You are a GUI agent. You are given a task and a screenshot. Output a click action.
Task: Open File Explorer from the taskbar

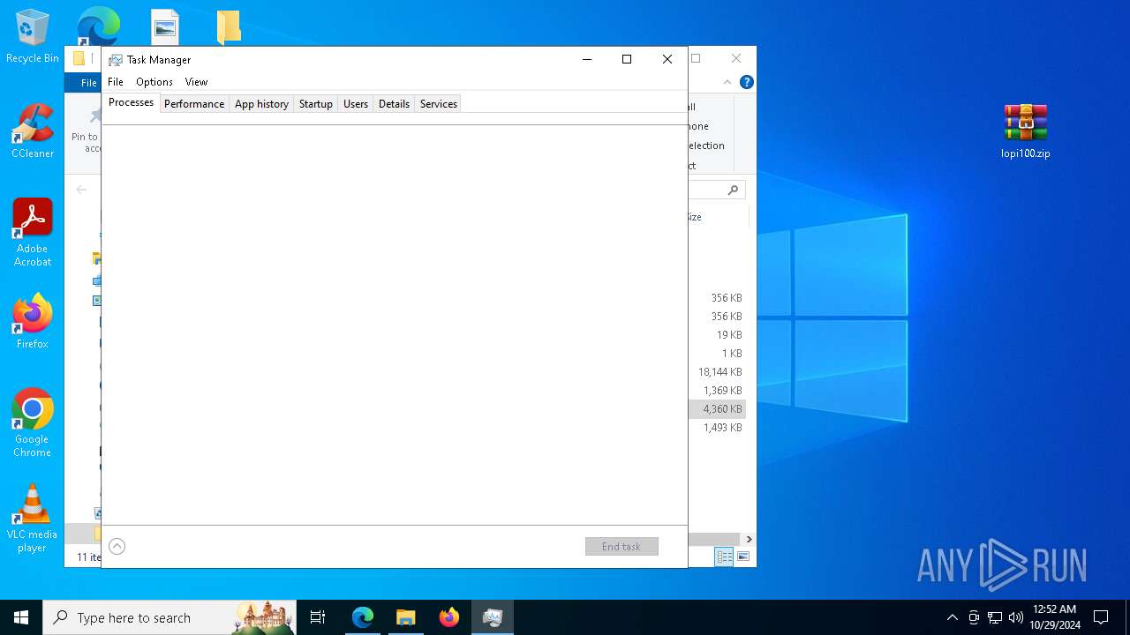406,617
